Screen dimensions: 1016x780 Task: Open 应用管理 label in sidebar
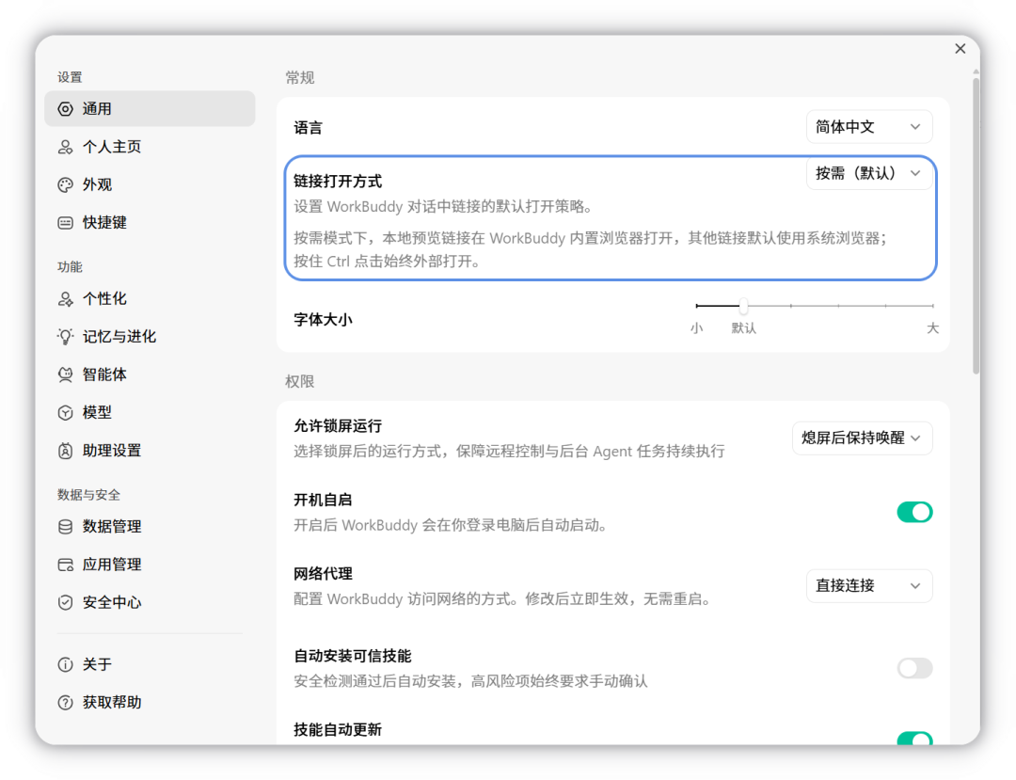point(112,565)
